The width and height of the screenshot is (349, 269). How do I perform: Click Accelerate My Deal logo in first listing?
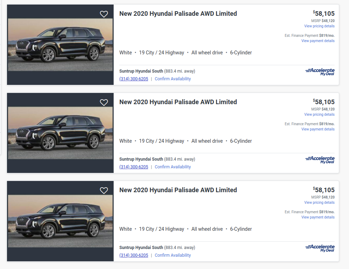320,72
